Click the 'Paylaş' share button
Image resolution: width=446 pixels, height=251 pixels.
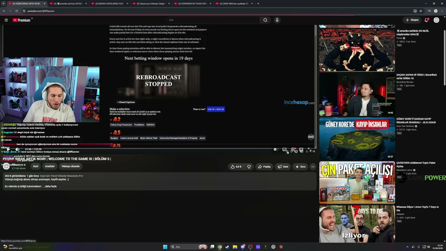(264, 167)
